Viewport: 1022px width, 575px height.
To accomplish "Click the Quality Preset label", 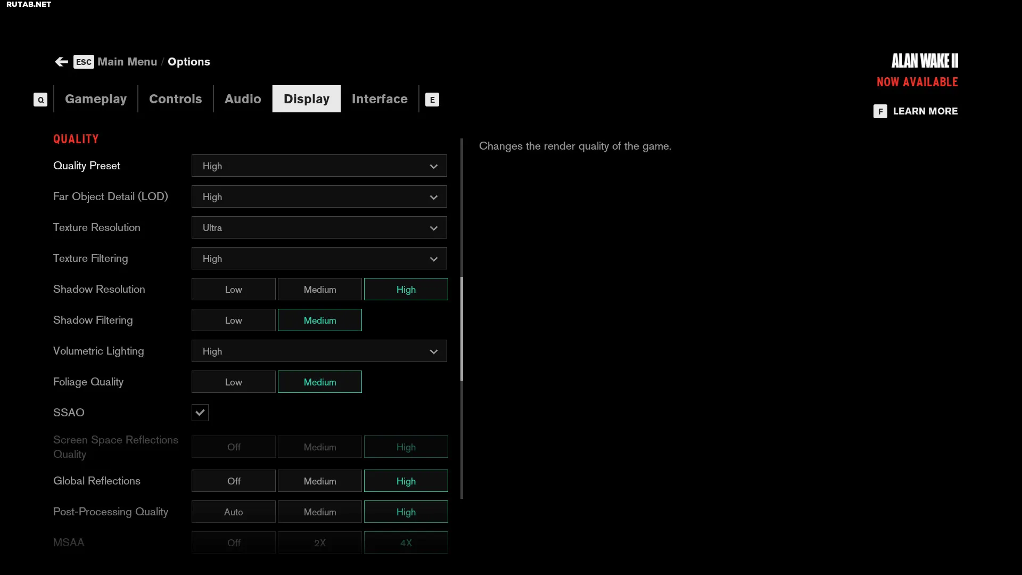I will 87,166.
